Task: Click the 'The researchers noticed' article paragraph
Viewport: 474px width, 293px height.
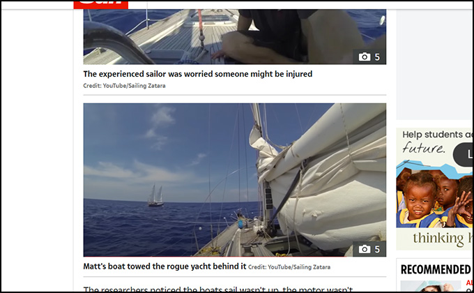Action: pos(218,289)
